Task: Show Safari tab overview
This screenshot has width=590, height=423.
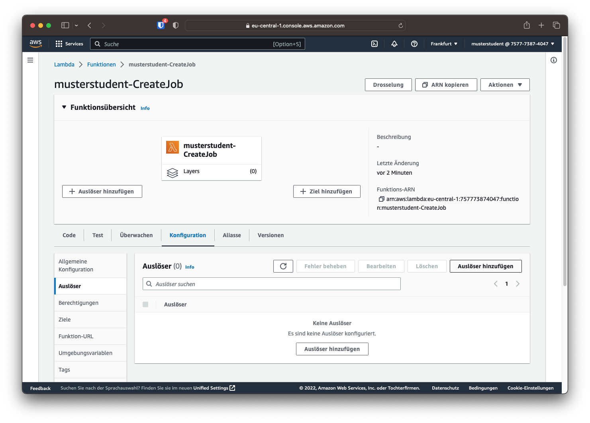Action: point(557,25)
